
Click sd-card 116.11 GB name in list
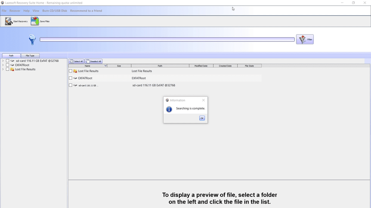(88, 86)
